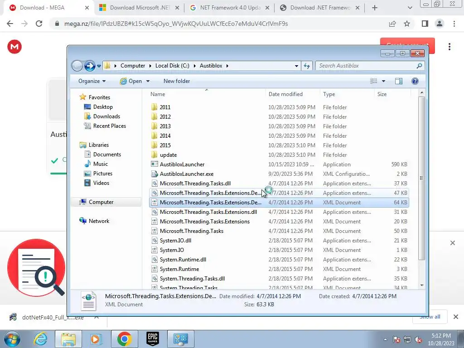Select Desktop in Favorites
Image resolution: width=464 pixels, height=348 pixels.
[x=98, y=107]
